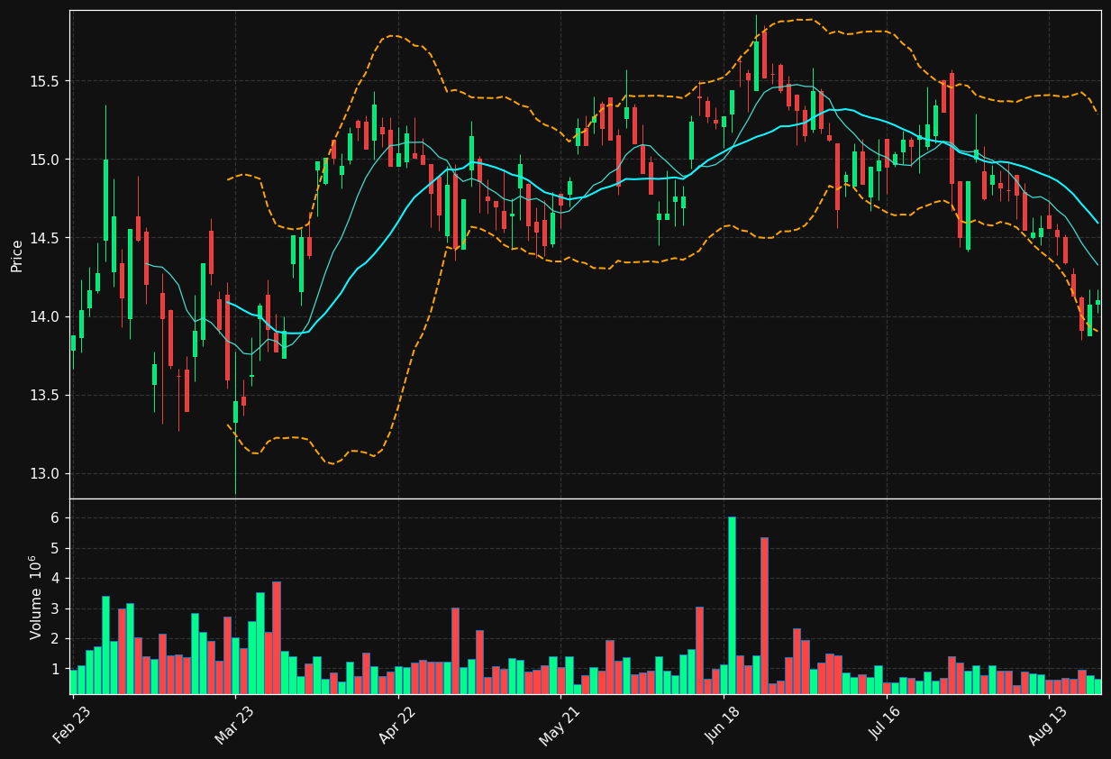Click the 13.5 price axis label
The height and width of the screenshot is (759, 1111).
point(44,396)
